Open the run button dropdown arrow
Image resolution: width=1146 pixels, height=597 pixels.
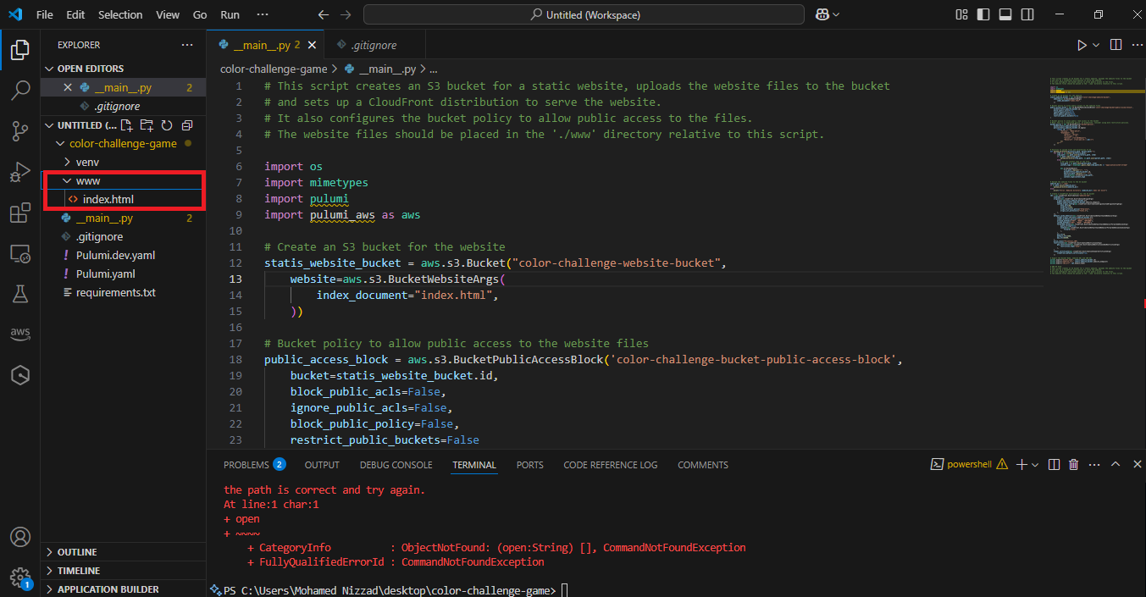point(1096,45)
